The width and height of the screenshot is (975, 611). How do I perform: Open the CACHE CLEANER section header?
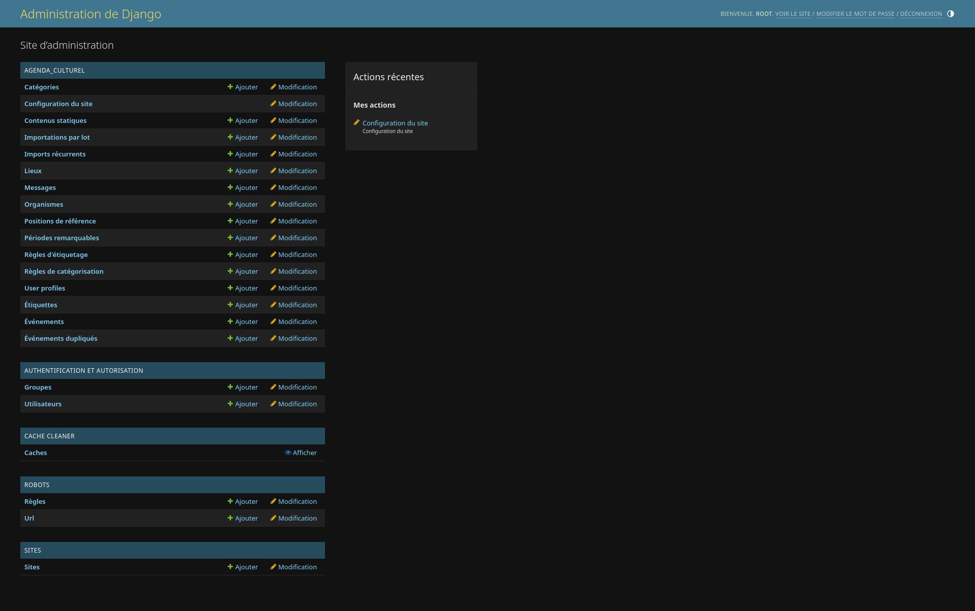point(49,436)
